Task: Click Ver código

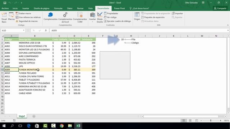Action: click(110, 17)
